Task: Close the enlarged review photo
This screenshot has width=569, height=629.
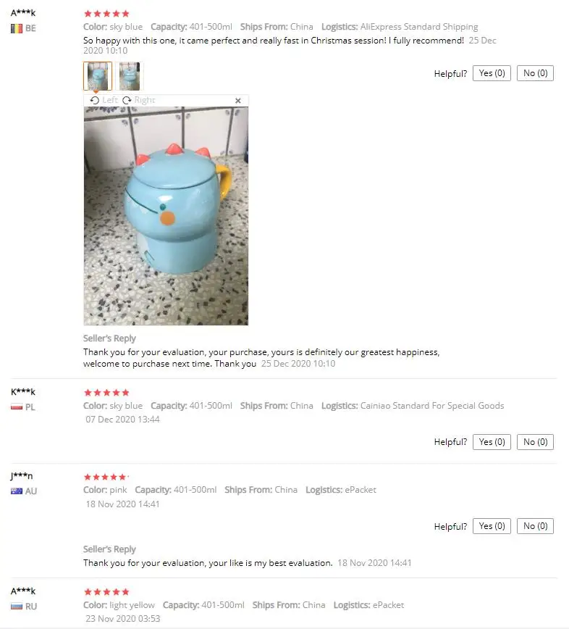Action: [238, 101]
